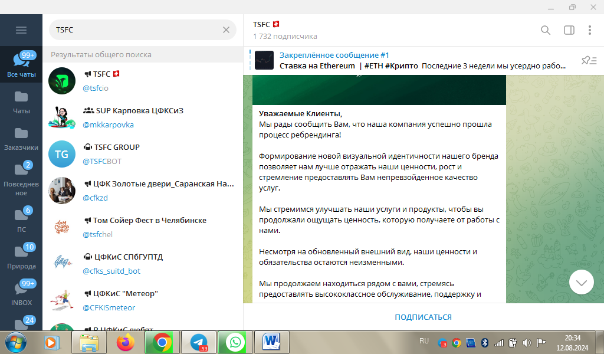This screenshot has width=604, height=354.
Task: Click the power plug tray icon
Action: (513, 342)
